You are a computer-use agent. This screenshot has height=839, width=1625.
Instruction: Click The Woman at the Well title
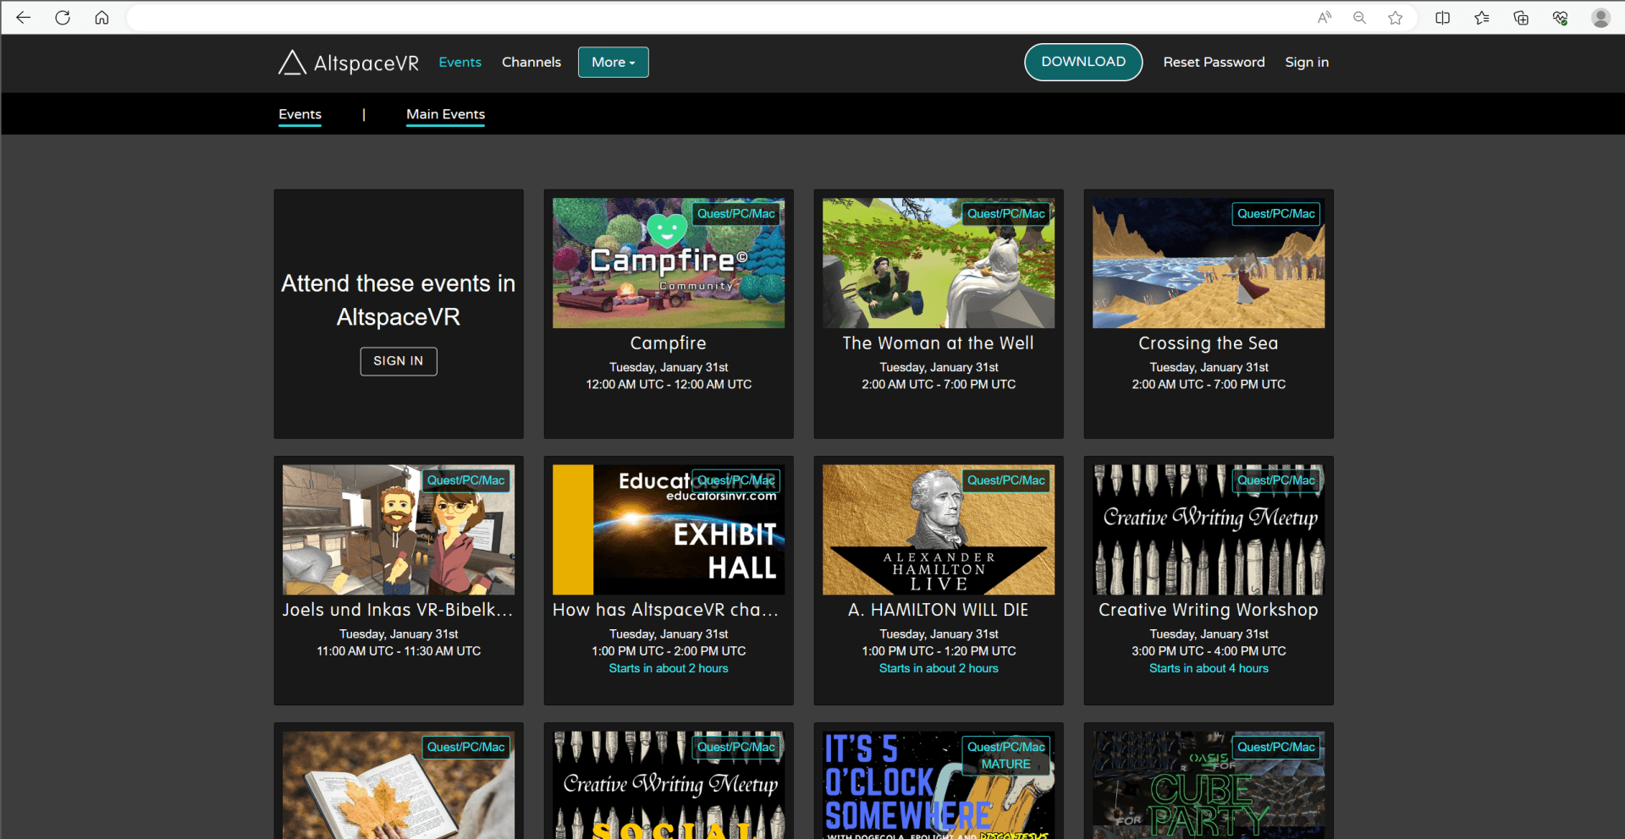point(939,343)
